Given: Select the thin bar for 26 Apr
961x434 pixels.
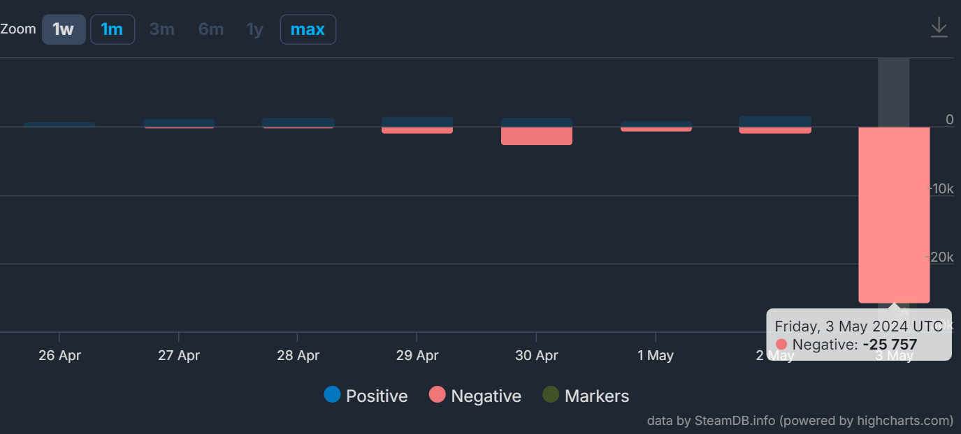Looking at the screenshot, I should coord(60,125).
